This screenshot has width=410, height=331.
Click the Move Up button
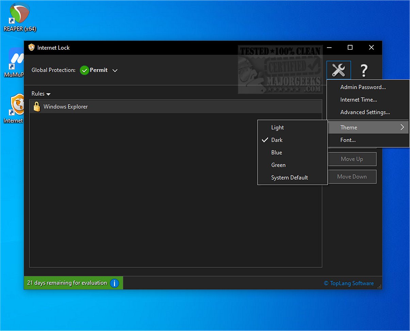[352, 159]
